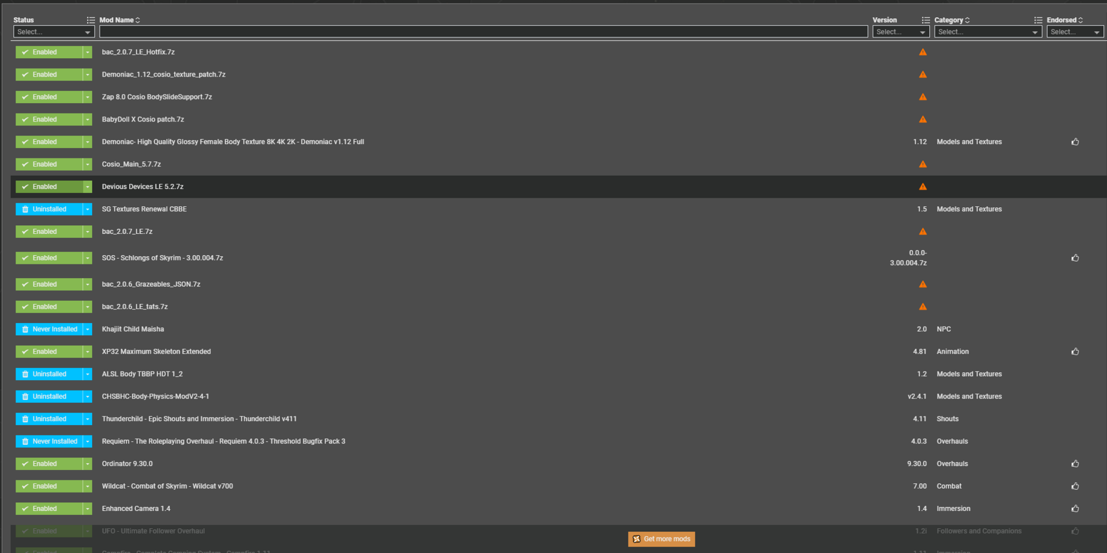
Task: Sort by Endorsed arrows
Action: pos(1080,20)
